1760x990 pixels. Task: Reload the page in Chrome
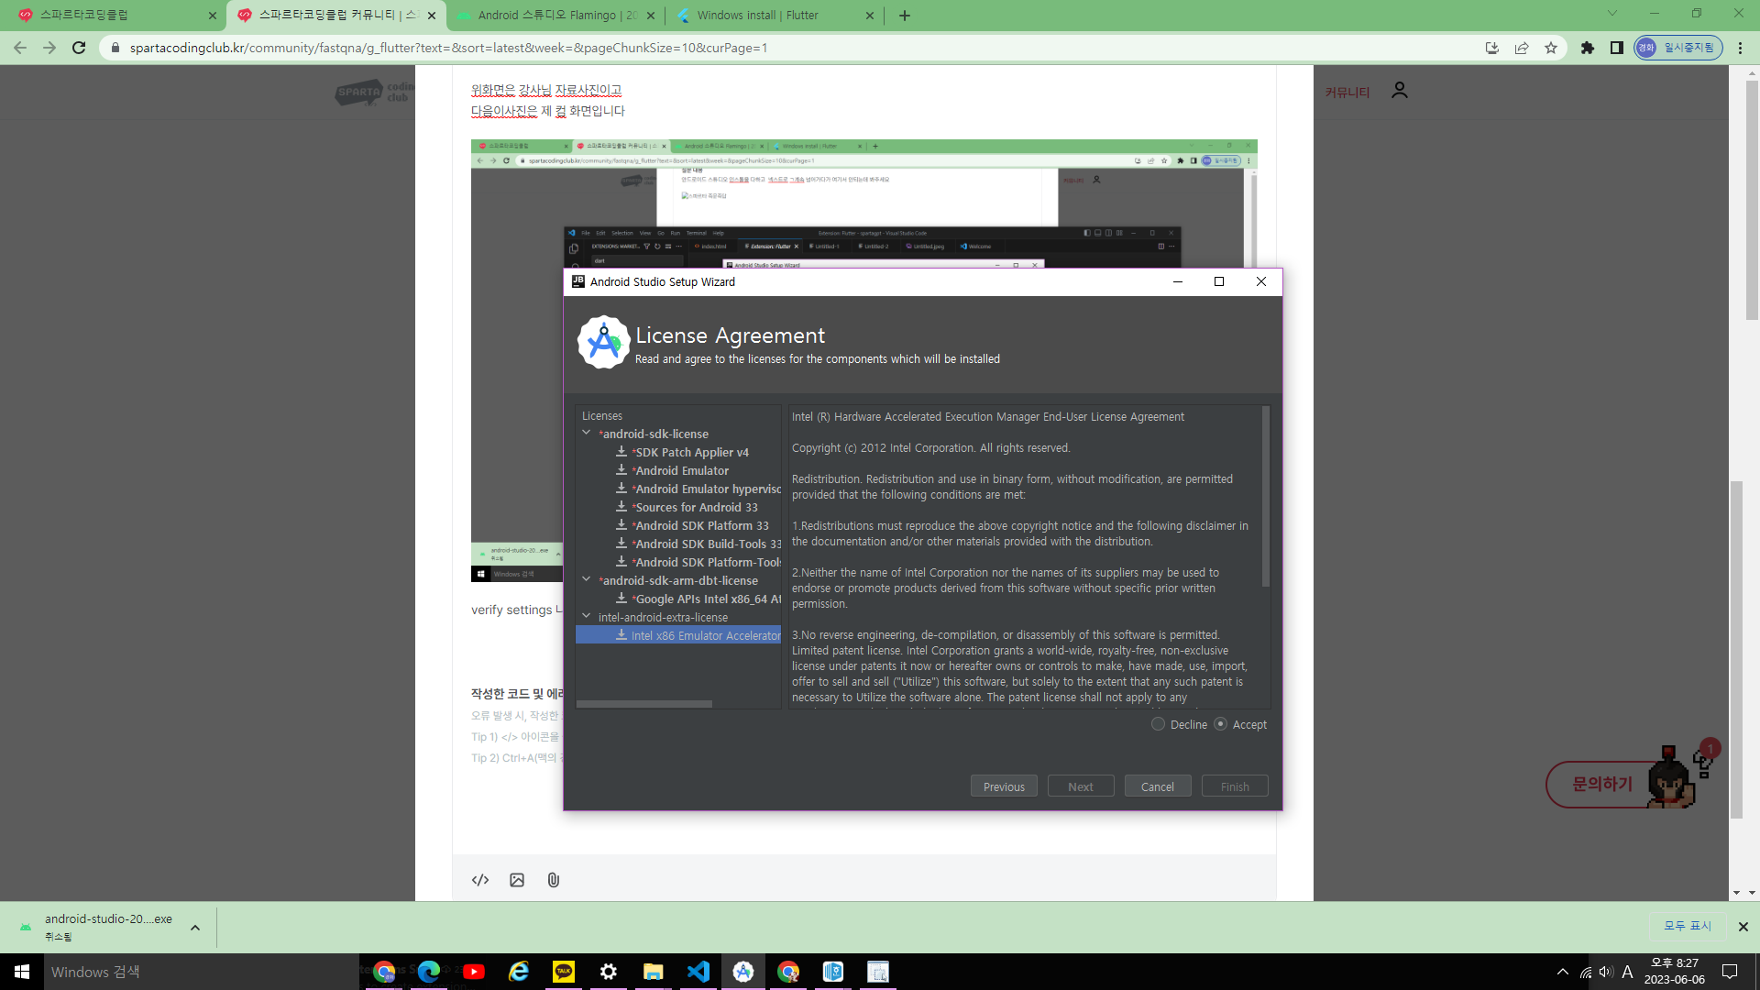pos(79,48)
